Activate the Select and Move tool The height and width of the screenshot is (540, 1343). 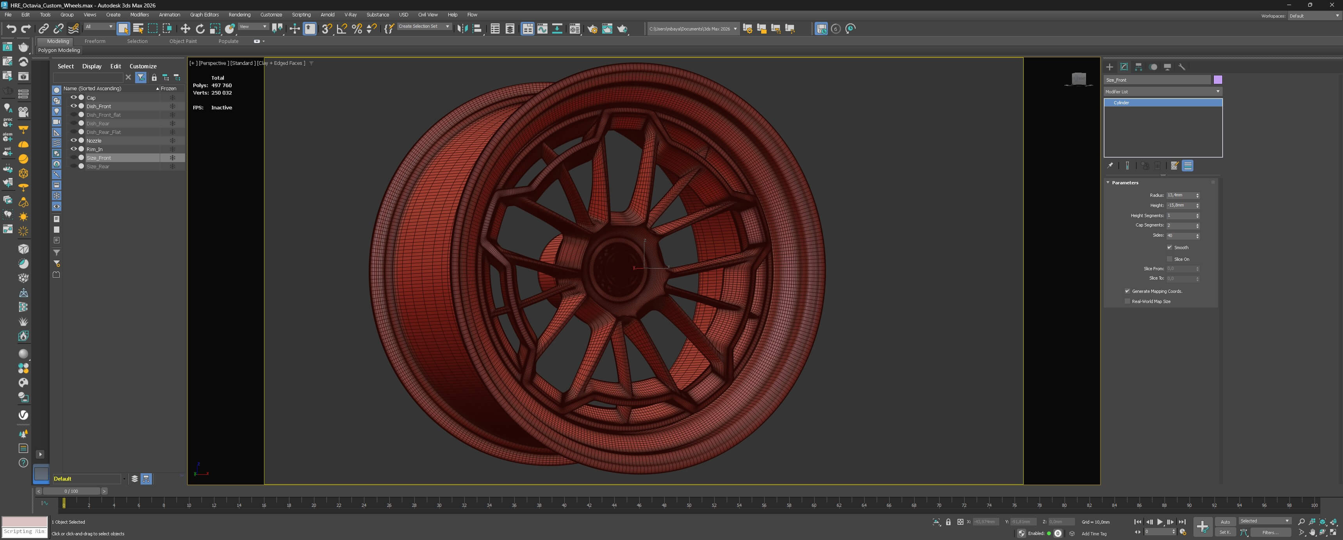pyautogui.click(x=185, y=29)
